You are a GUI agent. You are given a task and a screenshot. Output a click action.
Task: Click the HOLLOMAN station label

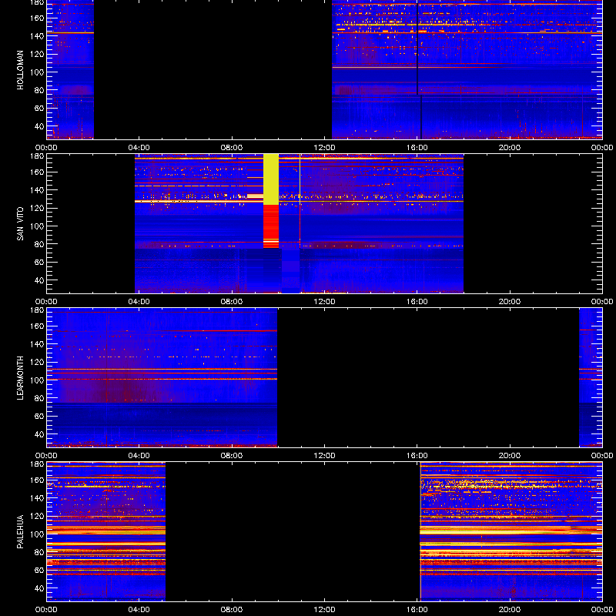[20, 70]
